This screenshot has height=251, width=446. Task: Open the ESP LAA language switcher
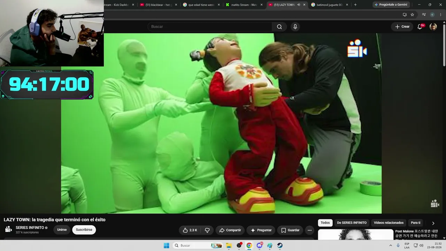[407, 245]
